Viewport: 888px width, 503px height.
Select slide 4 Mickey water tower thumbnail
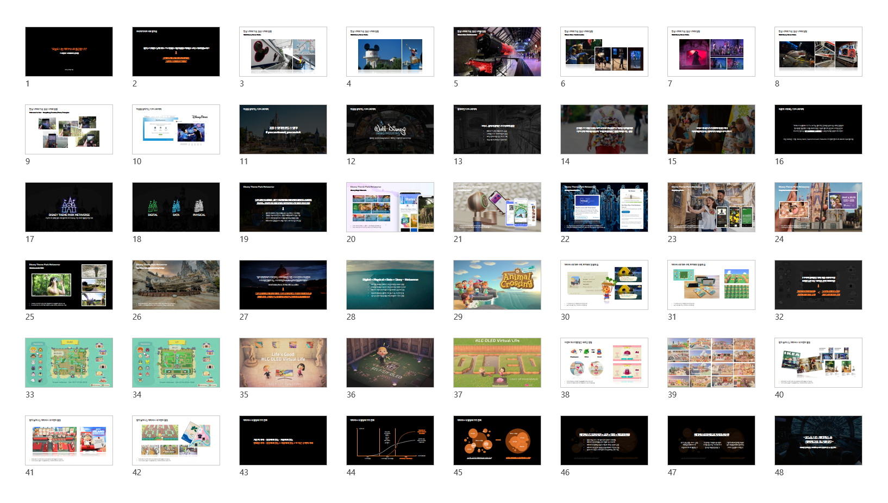[390, 52]
